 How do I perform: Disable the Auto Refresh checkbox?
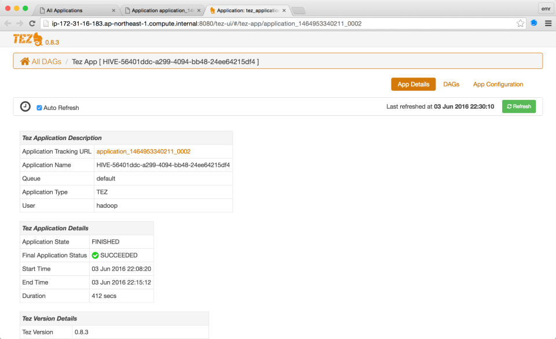(x=39, y=108)
